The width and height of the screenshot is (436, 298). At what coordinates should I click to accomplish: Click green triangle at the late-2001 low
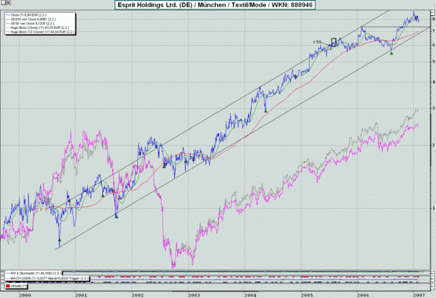coord(117,217)
